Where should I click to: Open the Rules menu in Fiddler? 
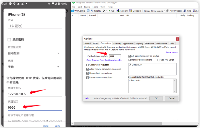point(87,7)
